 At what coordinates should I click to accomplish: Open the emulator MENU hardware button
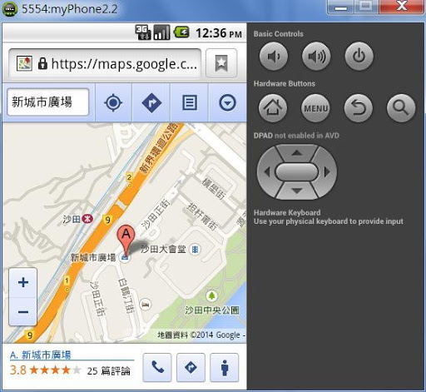315,108
